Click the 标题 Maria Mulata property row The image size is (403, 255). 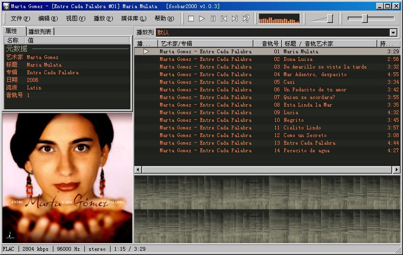point(67,65)
